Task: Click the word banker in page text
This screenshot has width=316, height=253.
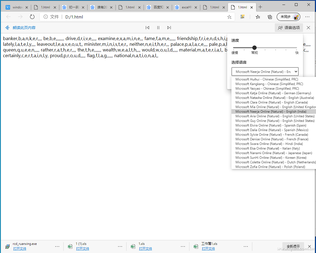Action: coord(10,38)
